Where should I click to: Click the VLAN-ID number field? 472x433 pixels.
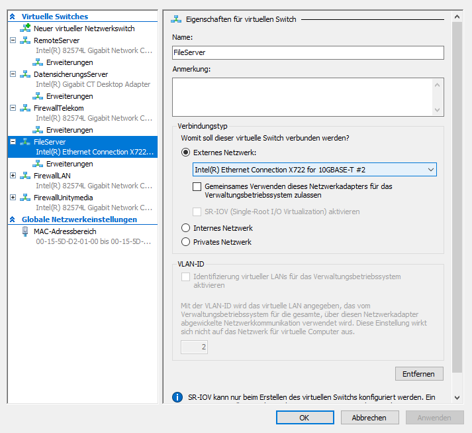pos(194,347)
